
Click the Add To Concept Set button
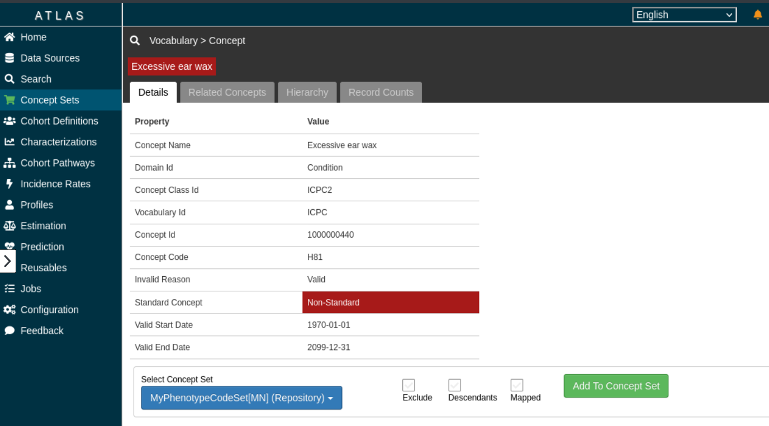tap(615, 386)
